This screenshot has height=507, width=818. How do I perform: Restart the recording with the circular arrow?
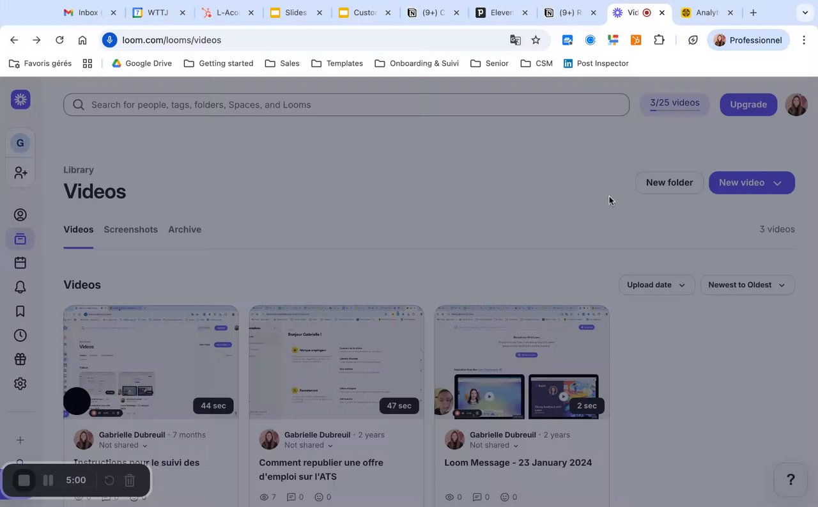click(109, 480)
